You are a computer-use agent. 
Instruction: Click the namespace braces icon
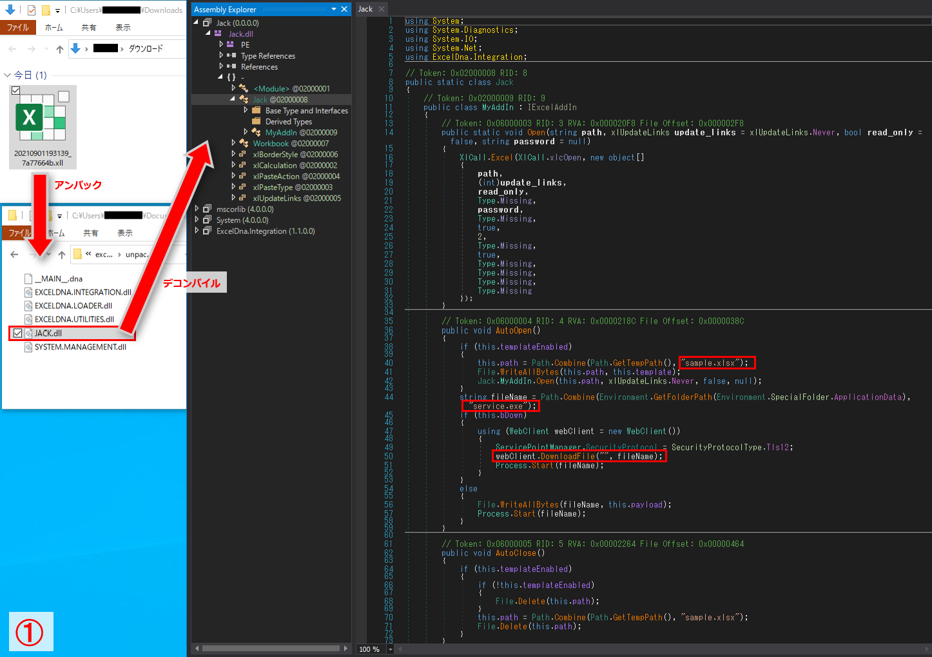tap(231, 77)
